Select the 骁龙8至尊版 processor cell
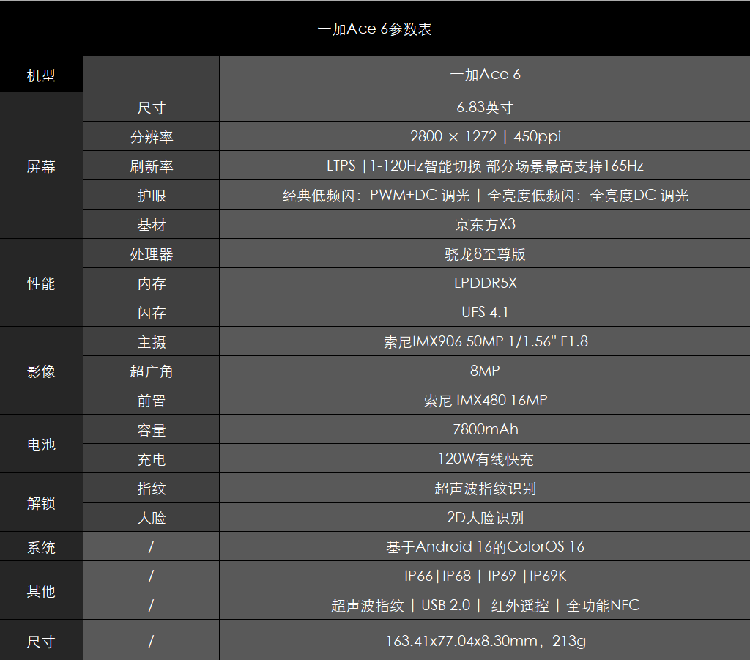 click(485, 254)
